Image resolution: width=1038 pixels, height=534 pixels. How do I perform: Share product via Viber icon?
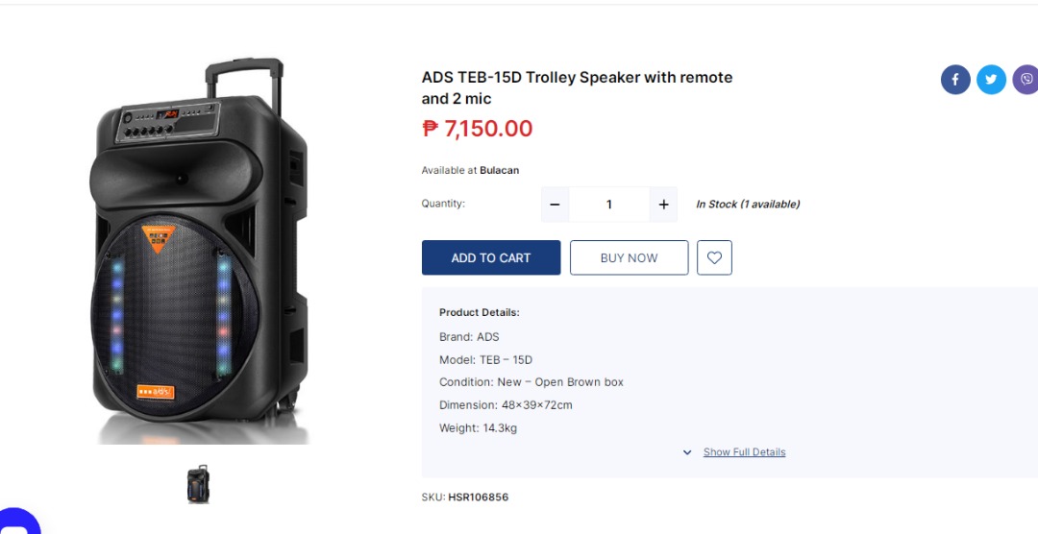[x=1026, y=80]
